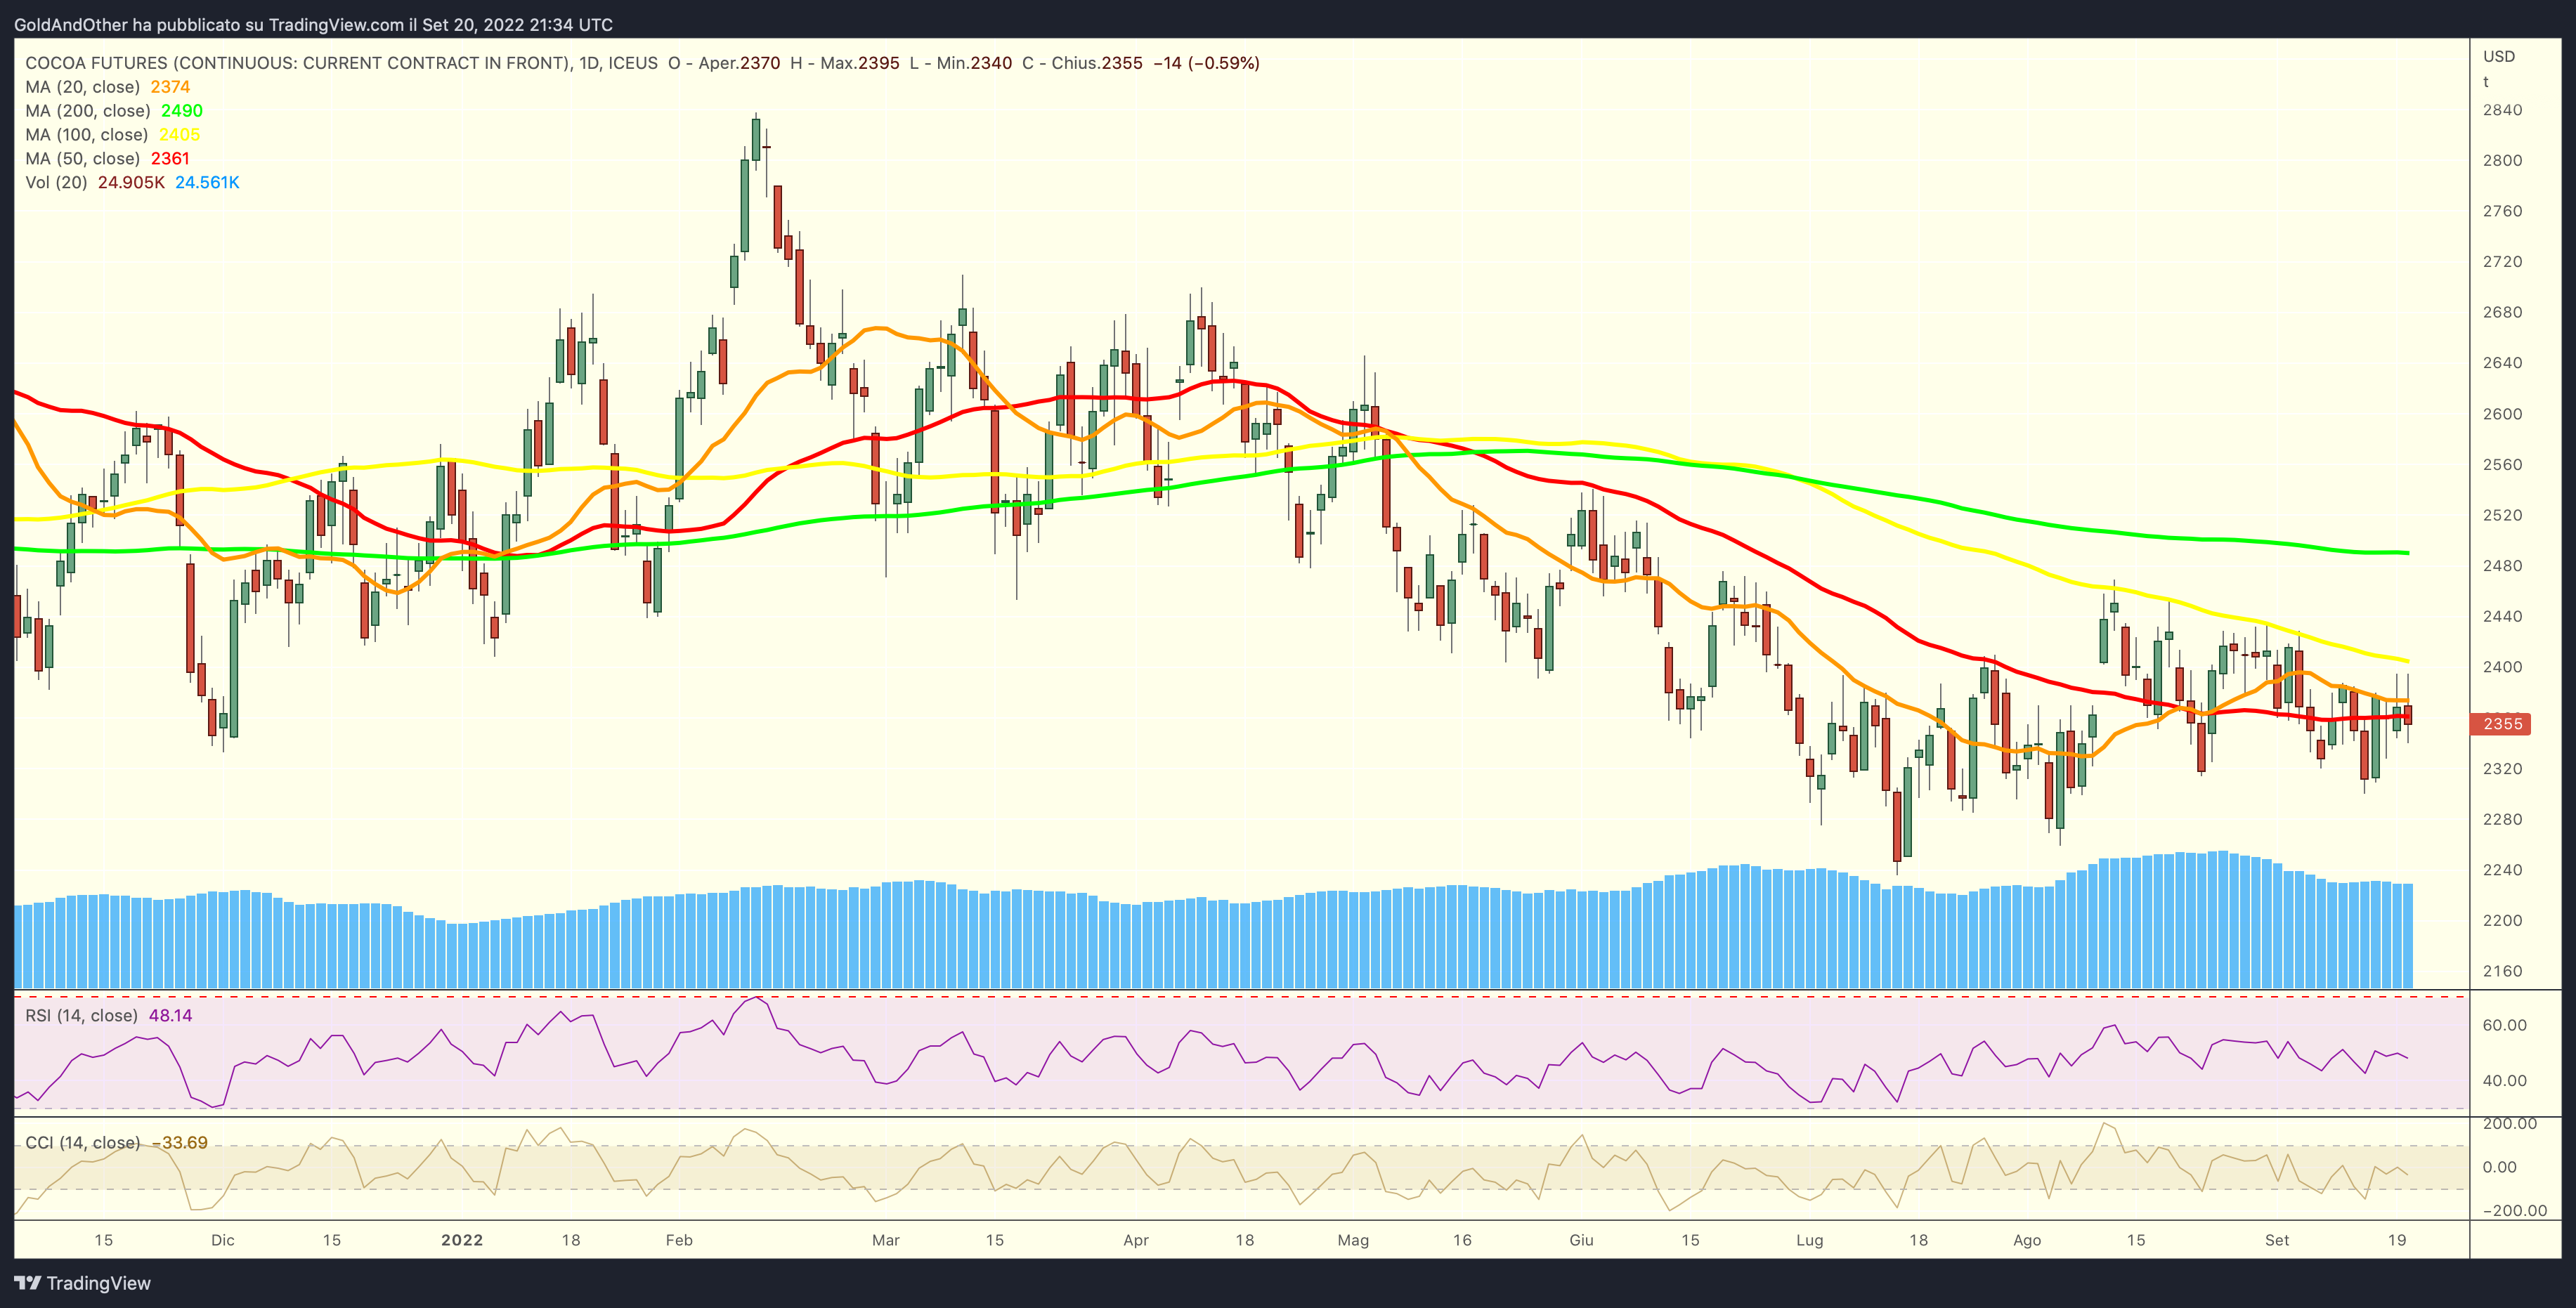Click the RSI 40.00 axis label

click(x=2504, y=1081)
